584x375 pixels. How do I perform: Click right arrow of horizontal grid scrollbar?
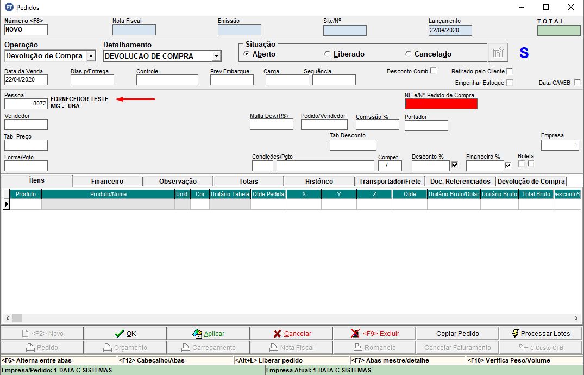[576, 318]
